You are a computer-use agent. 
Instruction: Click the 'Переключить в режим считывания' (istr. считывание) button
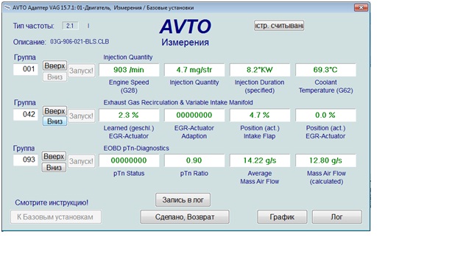[279, 26]
